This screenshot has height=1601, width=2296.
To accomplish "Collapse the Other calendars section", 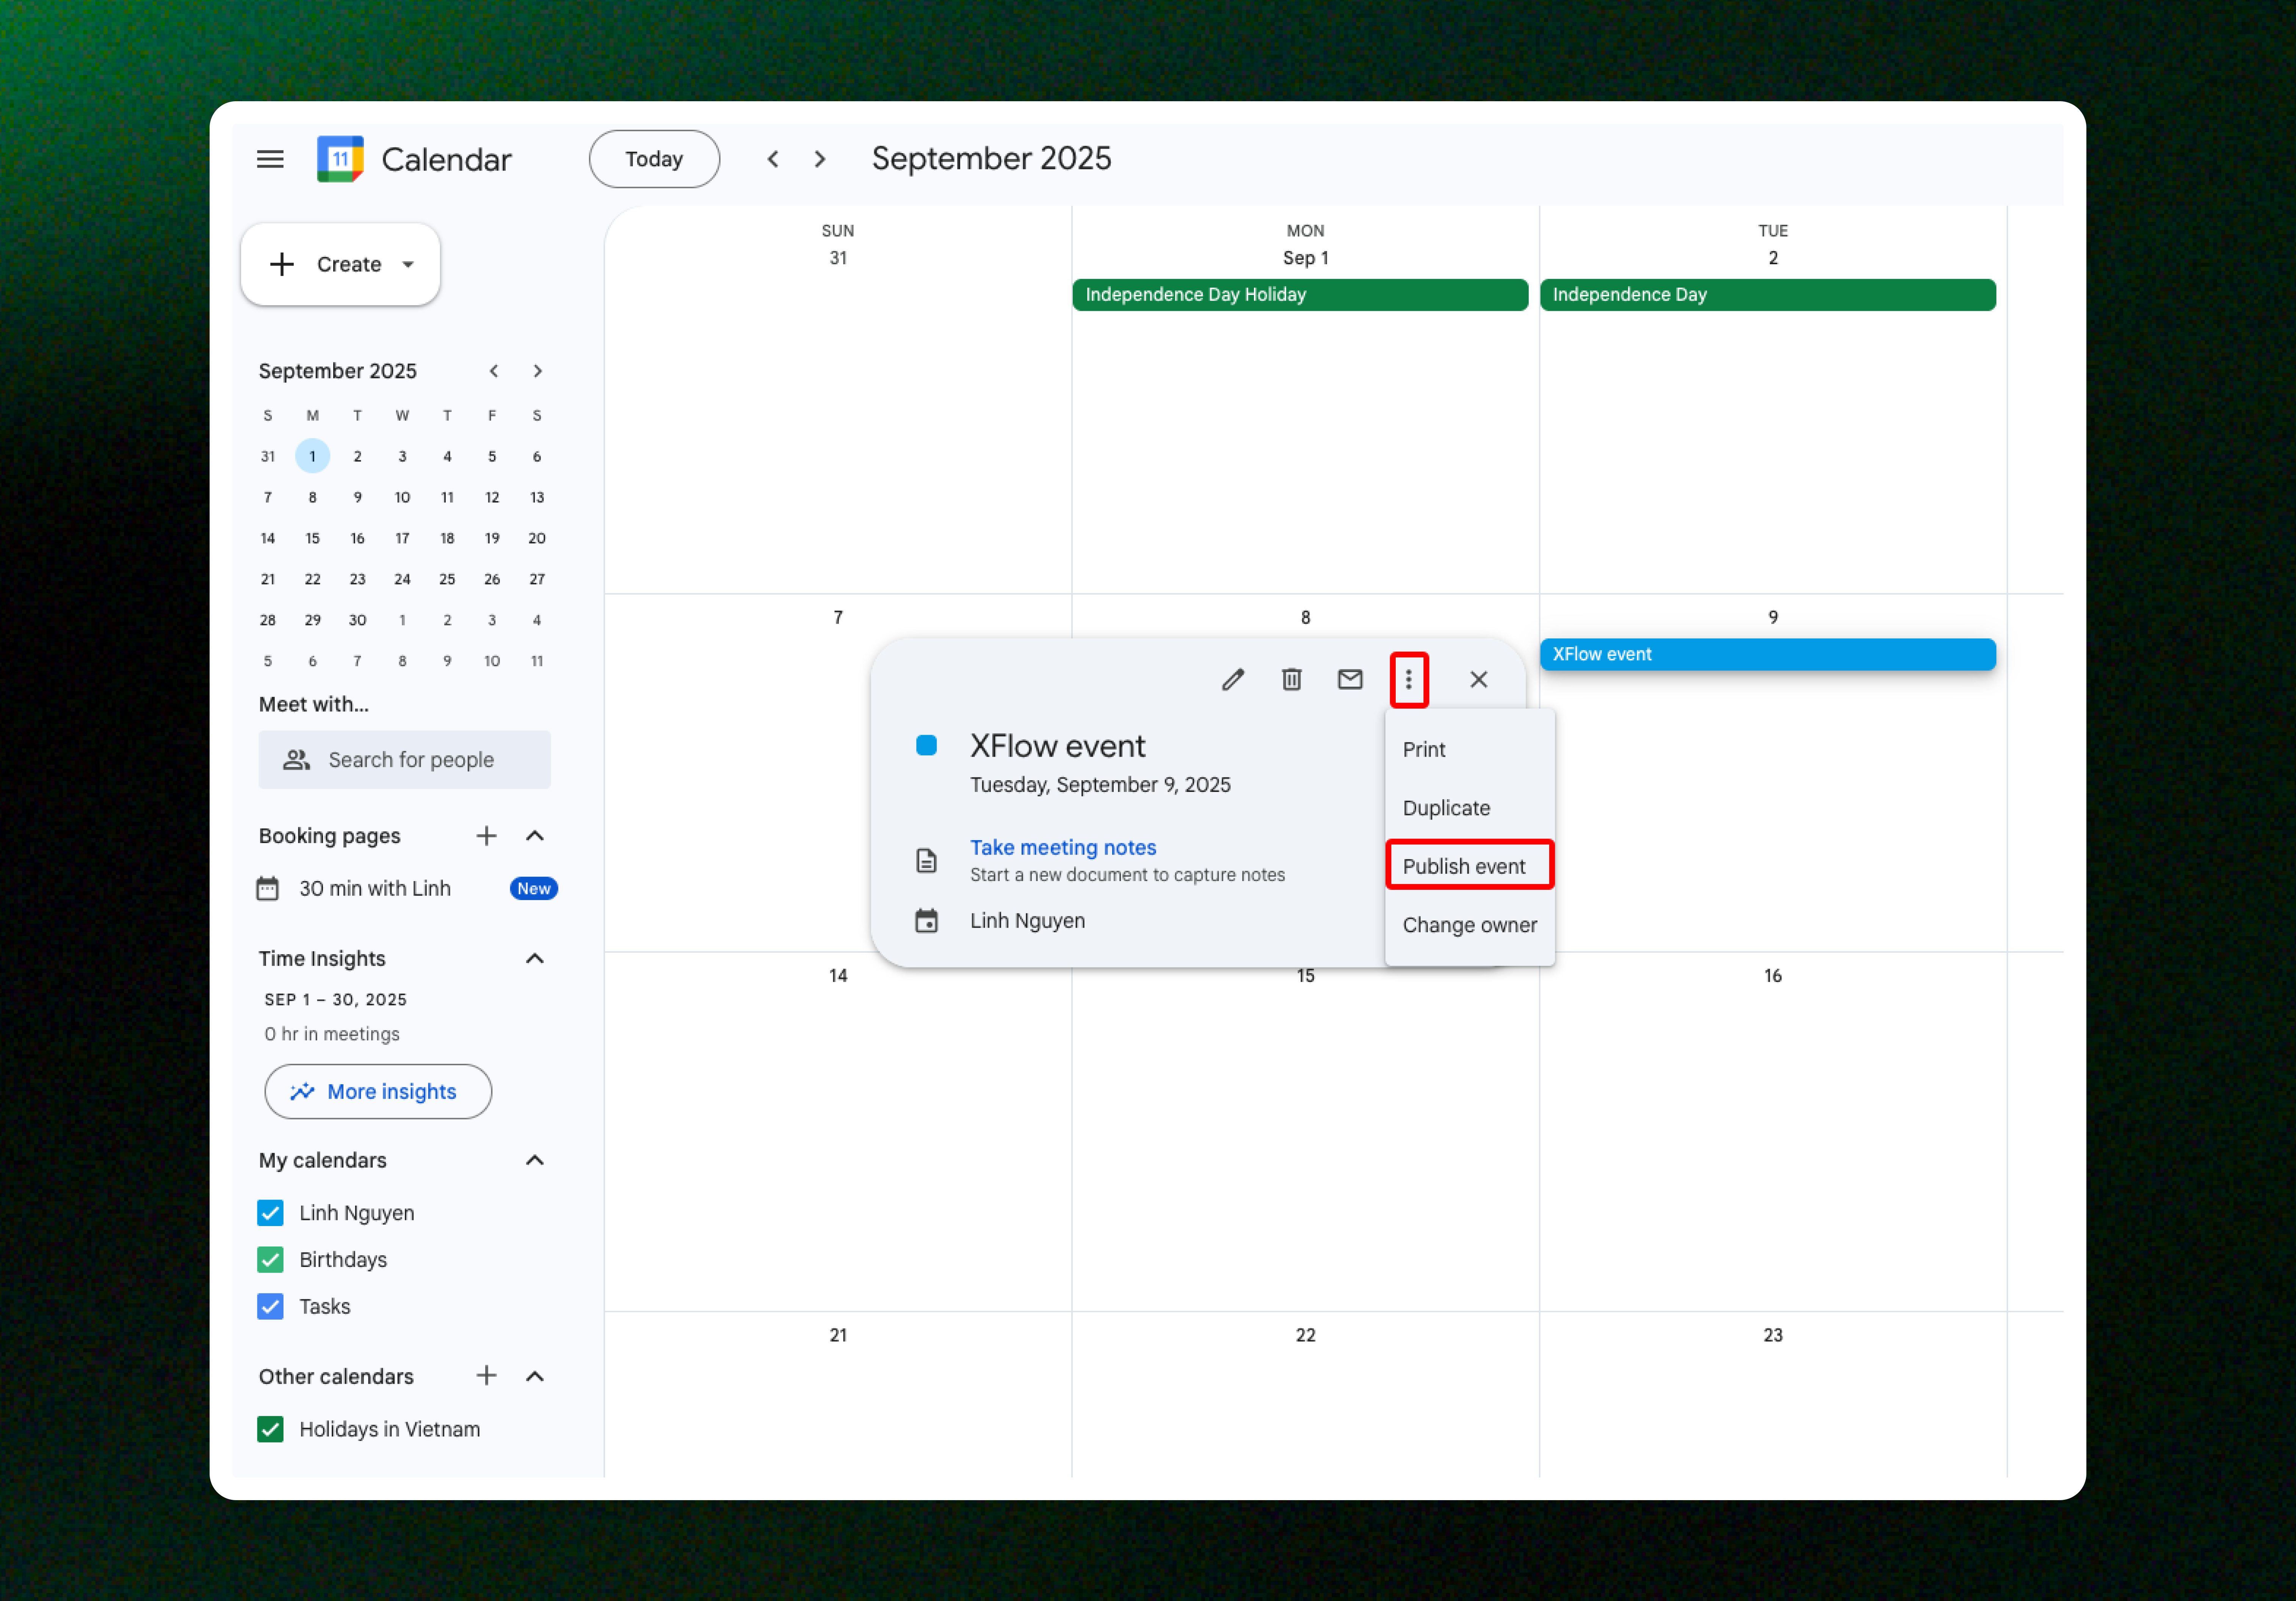I will point(535,1377).
